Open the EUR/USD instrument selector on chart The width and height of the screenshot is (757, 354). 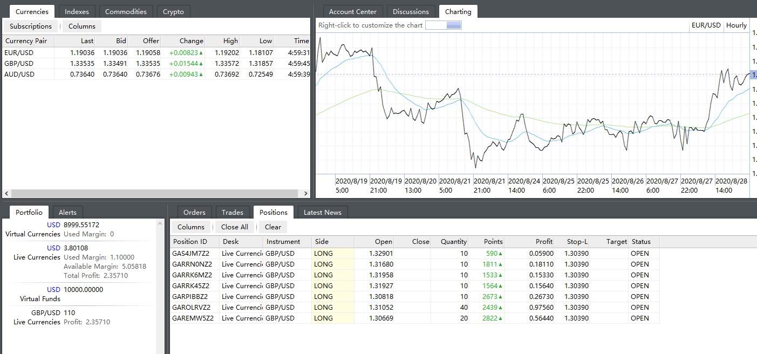click(x=706, y=25)
